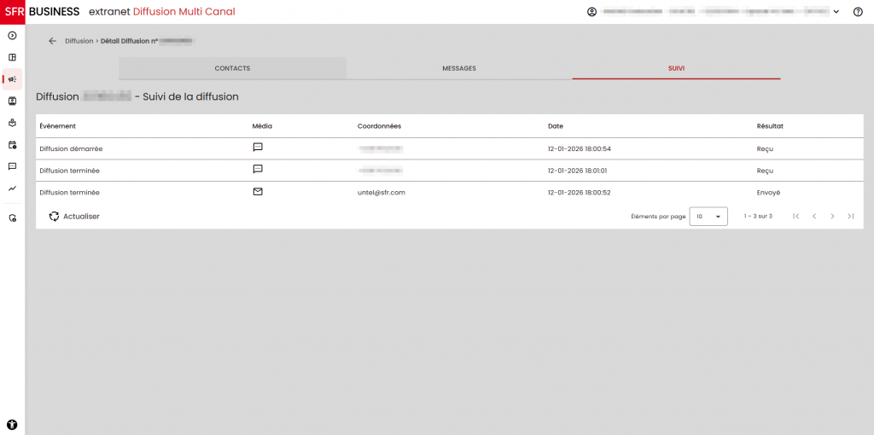Click the untel@sfr.com row email icon
Screen dimensions: 874x435
coord(258,192)
